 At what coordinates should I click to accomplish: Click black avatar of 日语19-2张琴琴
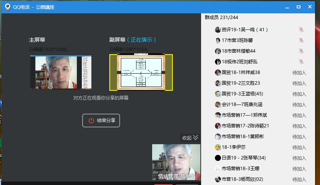(x=218, y=158)
